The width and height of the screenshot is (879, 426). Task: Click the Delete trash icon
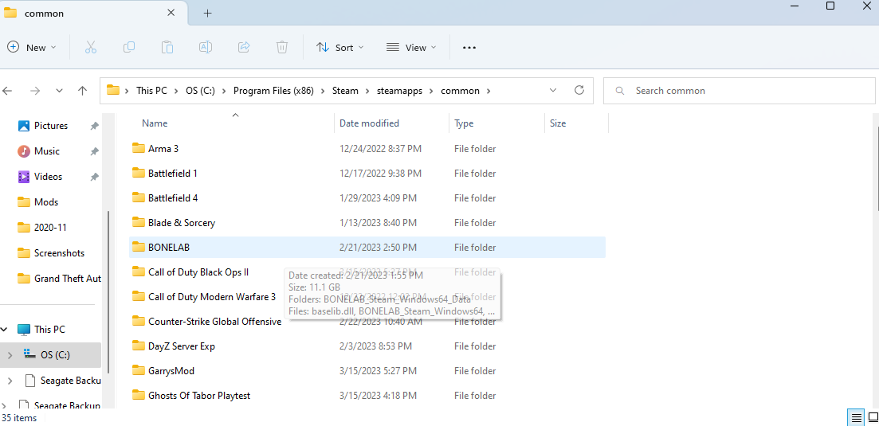pyautogui.click(x=282, y=48)
